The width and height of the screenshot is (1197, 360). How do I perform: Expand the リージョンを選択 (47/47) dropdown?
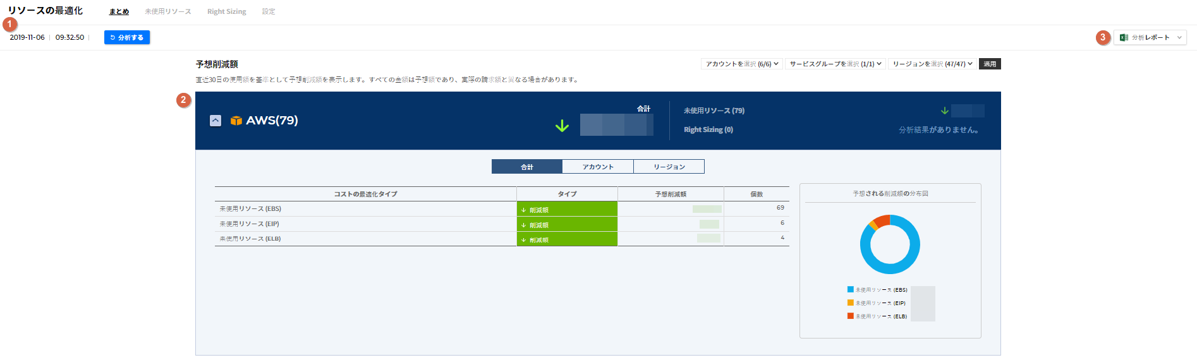coord(932,64)
